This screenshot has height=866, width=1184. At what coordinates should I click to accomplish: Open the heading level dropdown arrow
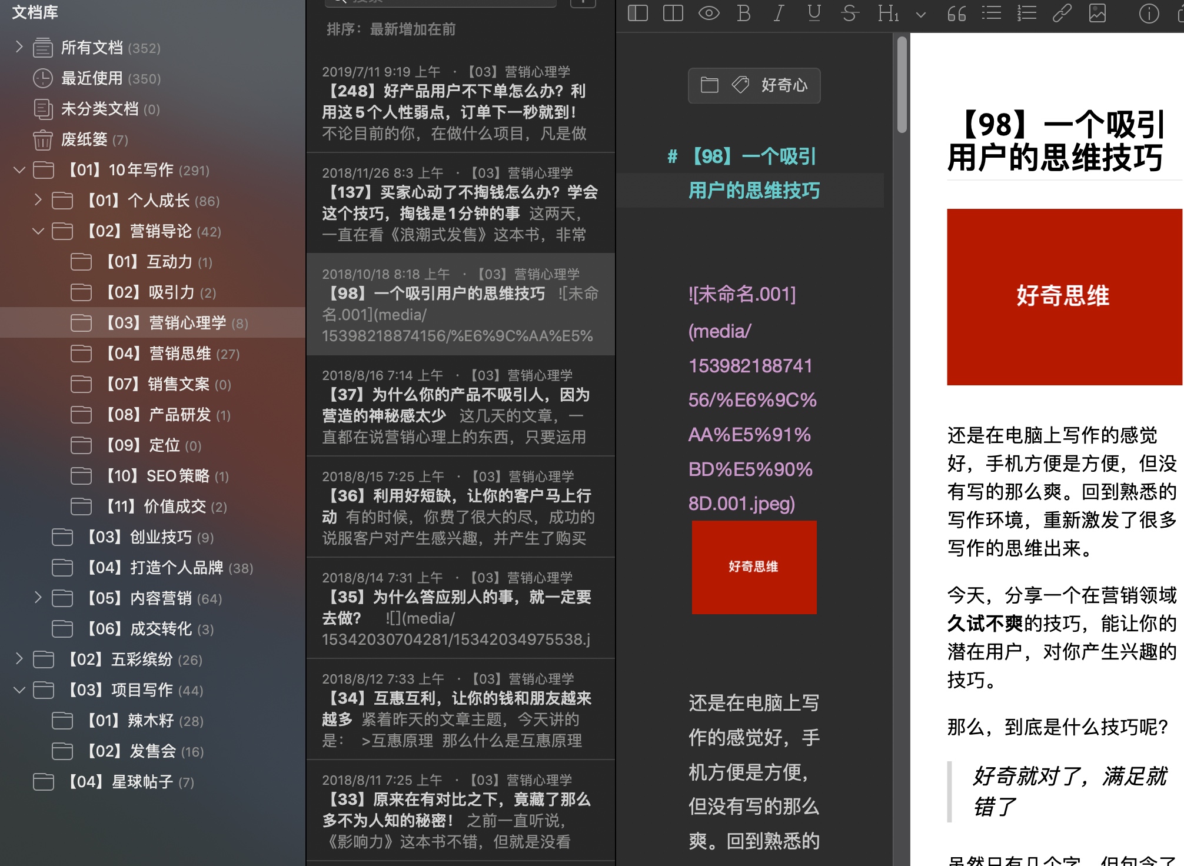click(921, 15)
